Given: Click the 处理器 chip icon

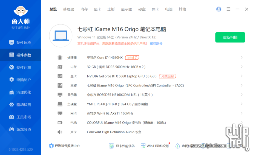Looking at the screenshot, I should point(60,58).
